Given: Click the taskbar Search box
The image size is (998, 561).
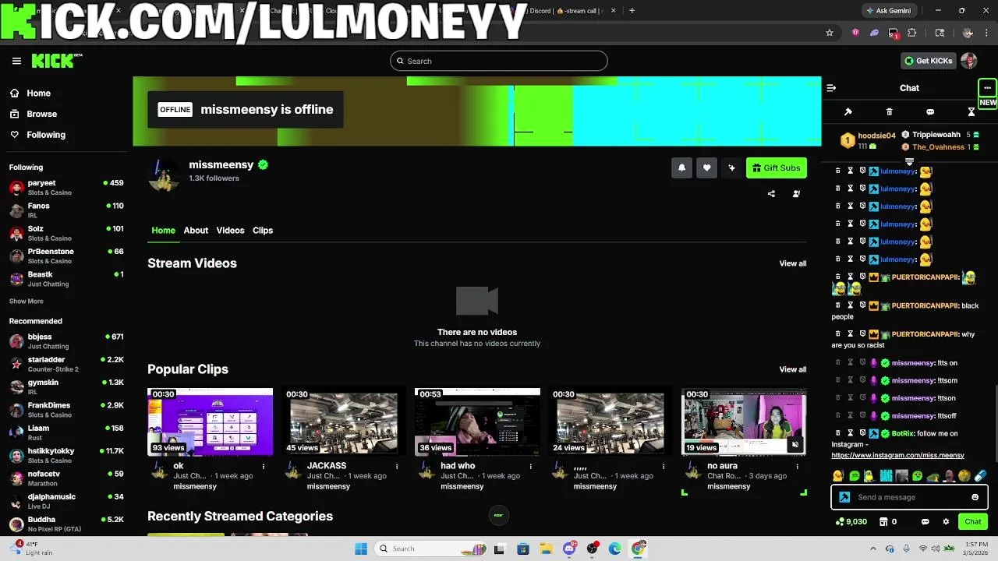Looking at the screenshot, I should point(431,549).
